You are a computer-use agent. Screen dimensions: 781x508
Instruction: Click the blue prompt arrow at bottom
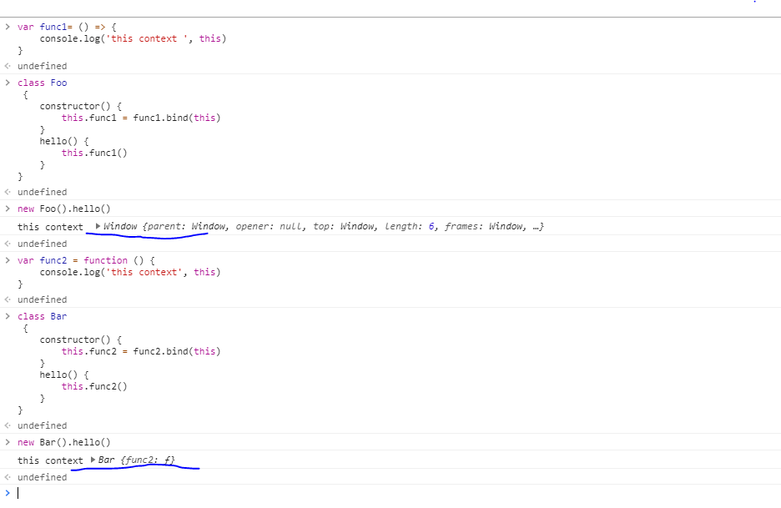(x=8, y=494)
